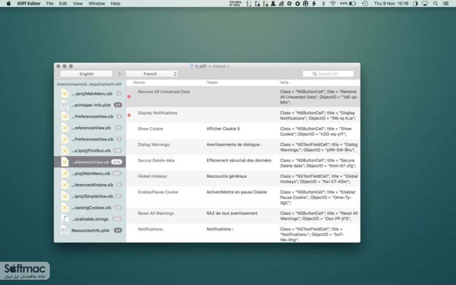The width and height of the screenshot is (456, 285).
Task: Open the Xliff Editor application menu
Action: click(29, 4)
